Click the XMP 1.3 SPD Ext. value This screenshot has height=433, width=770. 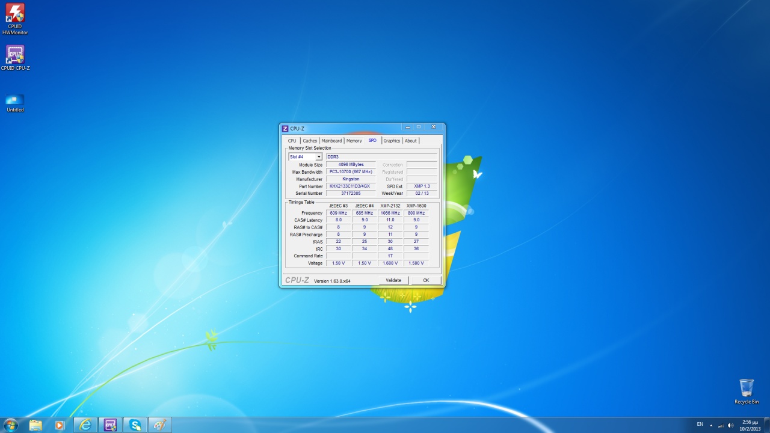[422, 186]
